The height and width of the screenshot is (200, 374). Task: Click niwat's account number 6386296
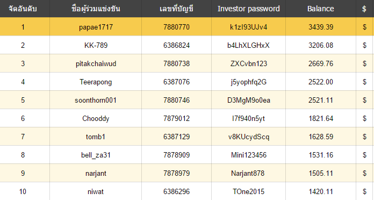pyautogui.click(x=176, y=191)
